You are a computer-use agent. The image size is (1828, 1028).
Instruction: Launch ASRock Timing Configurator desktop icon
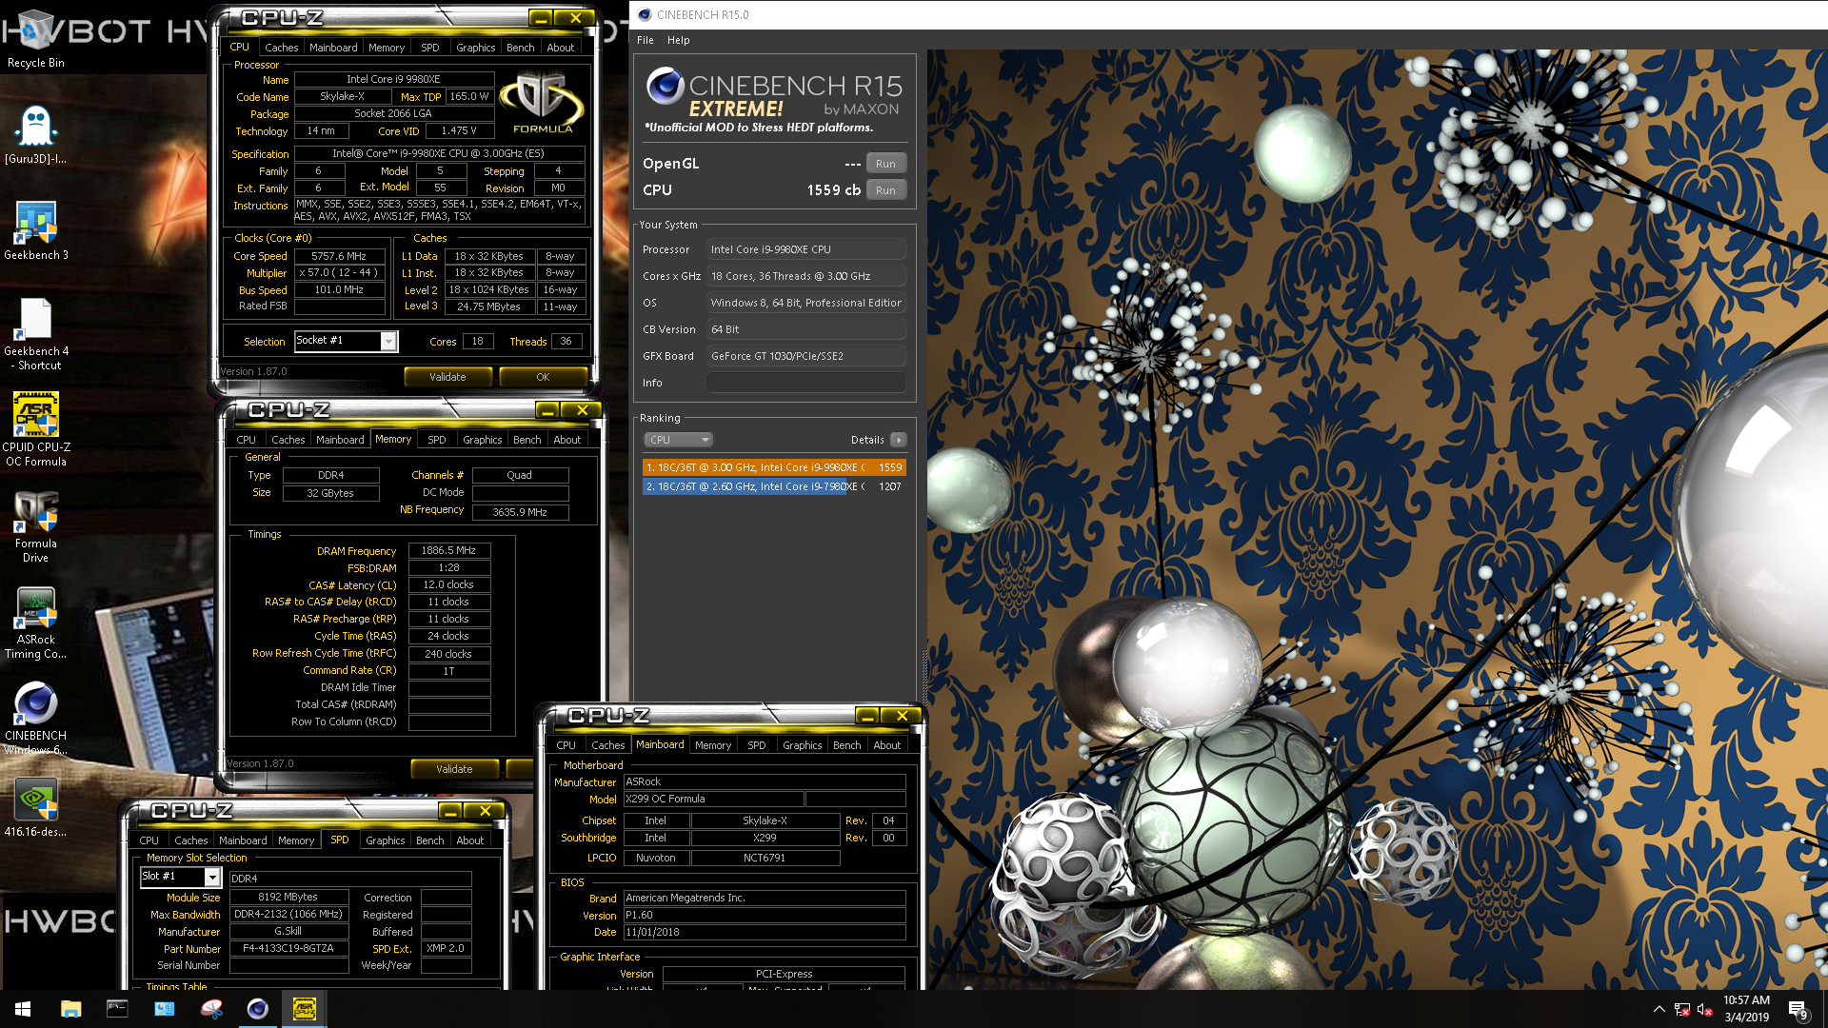tap(35, 623)
